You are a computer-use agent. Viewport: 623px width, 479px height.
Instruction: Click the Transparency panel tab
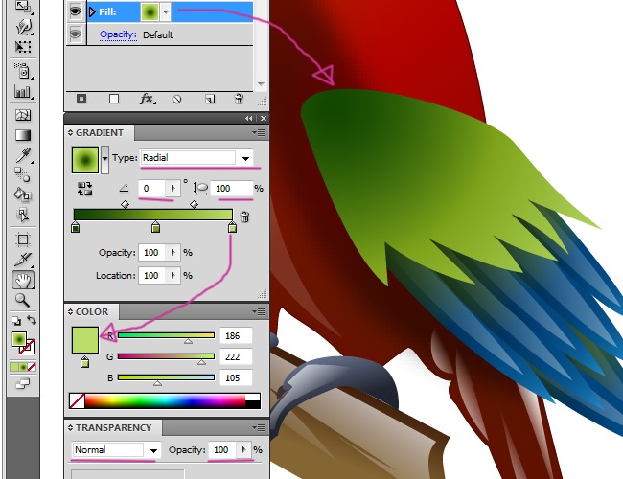click(113, 428)
